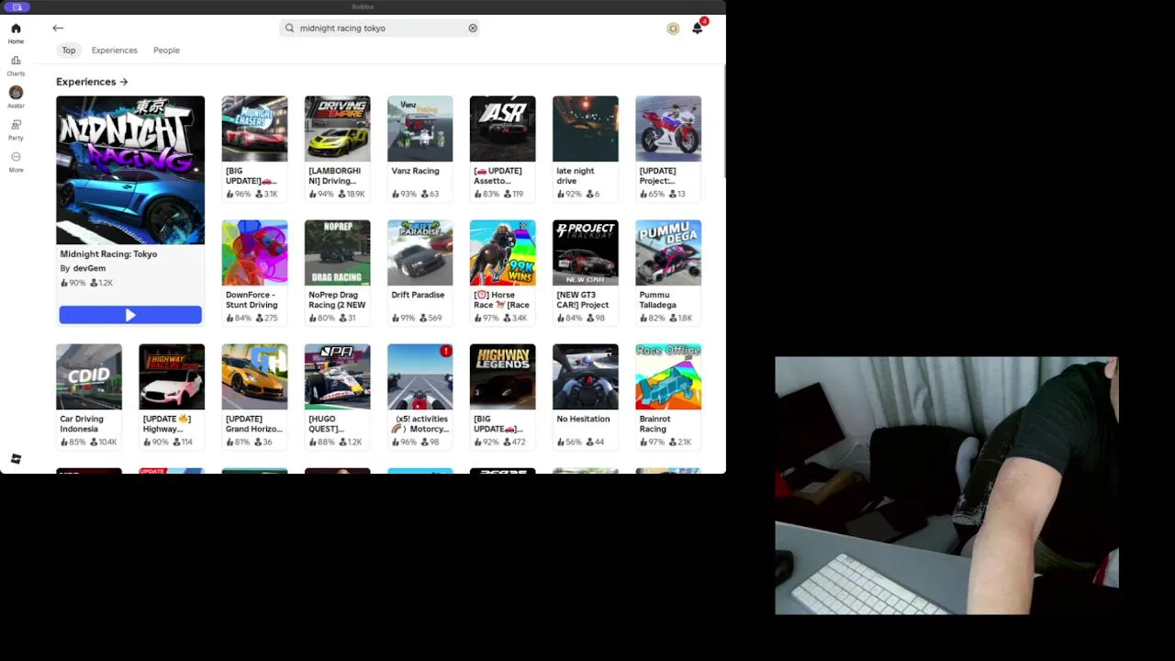Image resolution: width=1175 pixels, height=661 pixels.
Task: Click the DownForce - Stunt Driving title
Action: (252, 299)
